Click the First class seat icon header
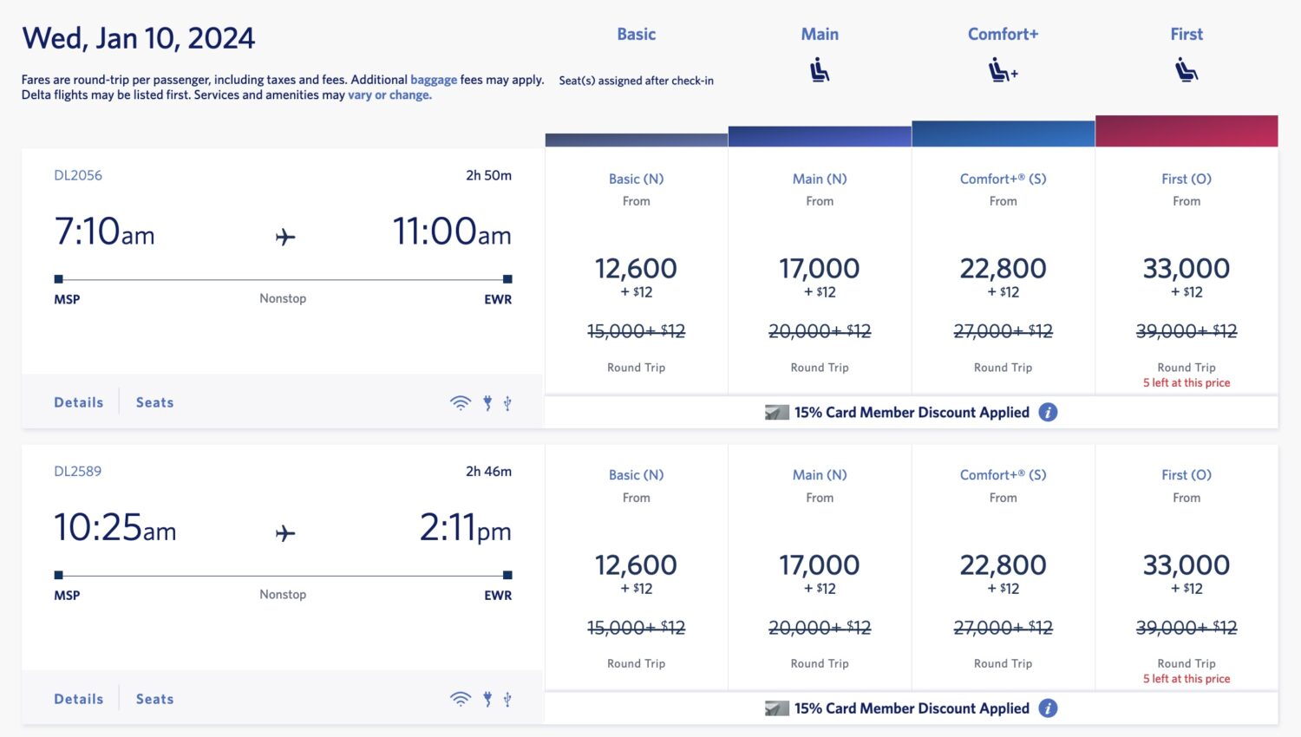Image resolution: width=1301 pixels, height=737 pixels. coord(1186,69)
